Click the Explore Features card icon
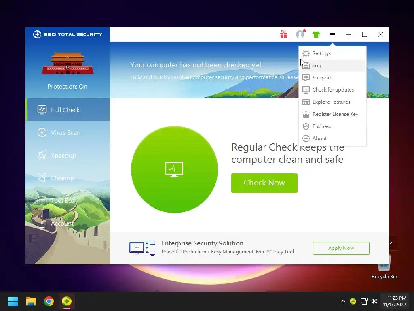Image resolution: width=414 pixels, height=311 pixels. (x=306, y=102)
